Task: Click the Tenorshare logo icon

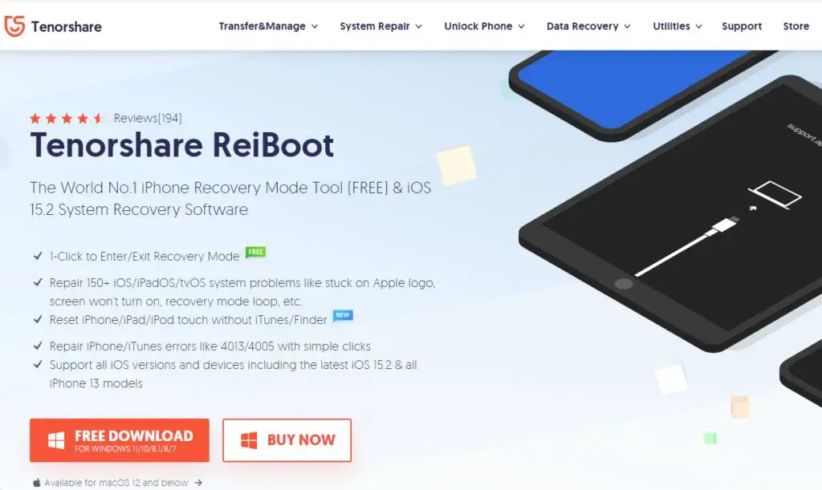Action: (14, 26)
